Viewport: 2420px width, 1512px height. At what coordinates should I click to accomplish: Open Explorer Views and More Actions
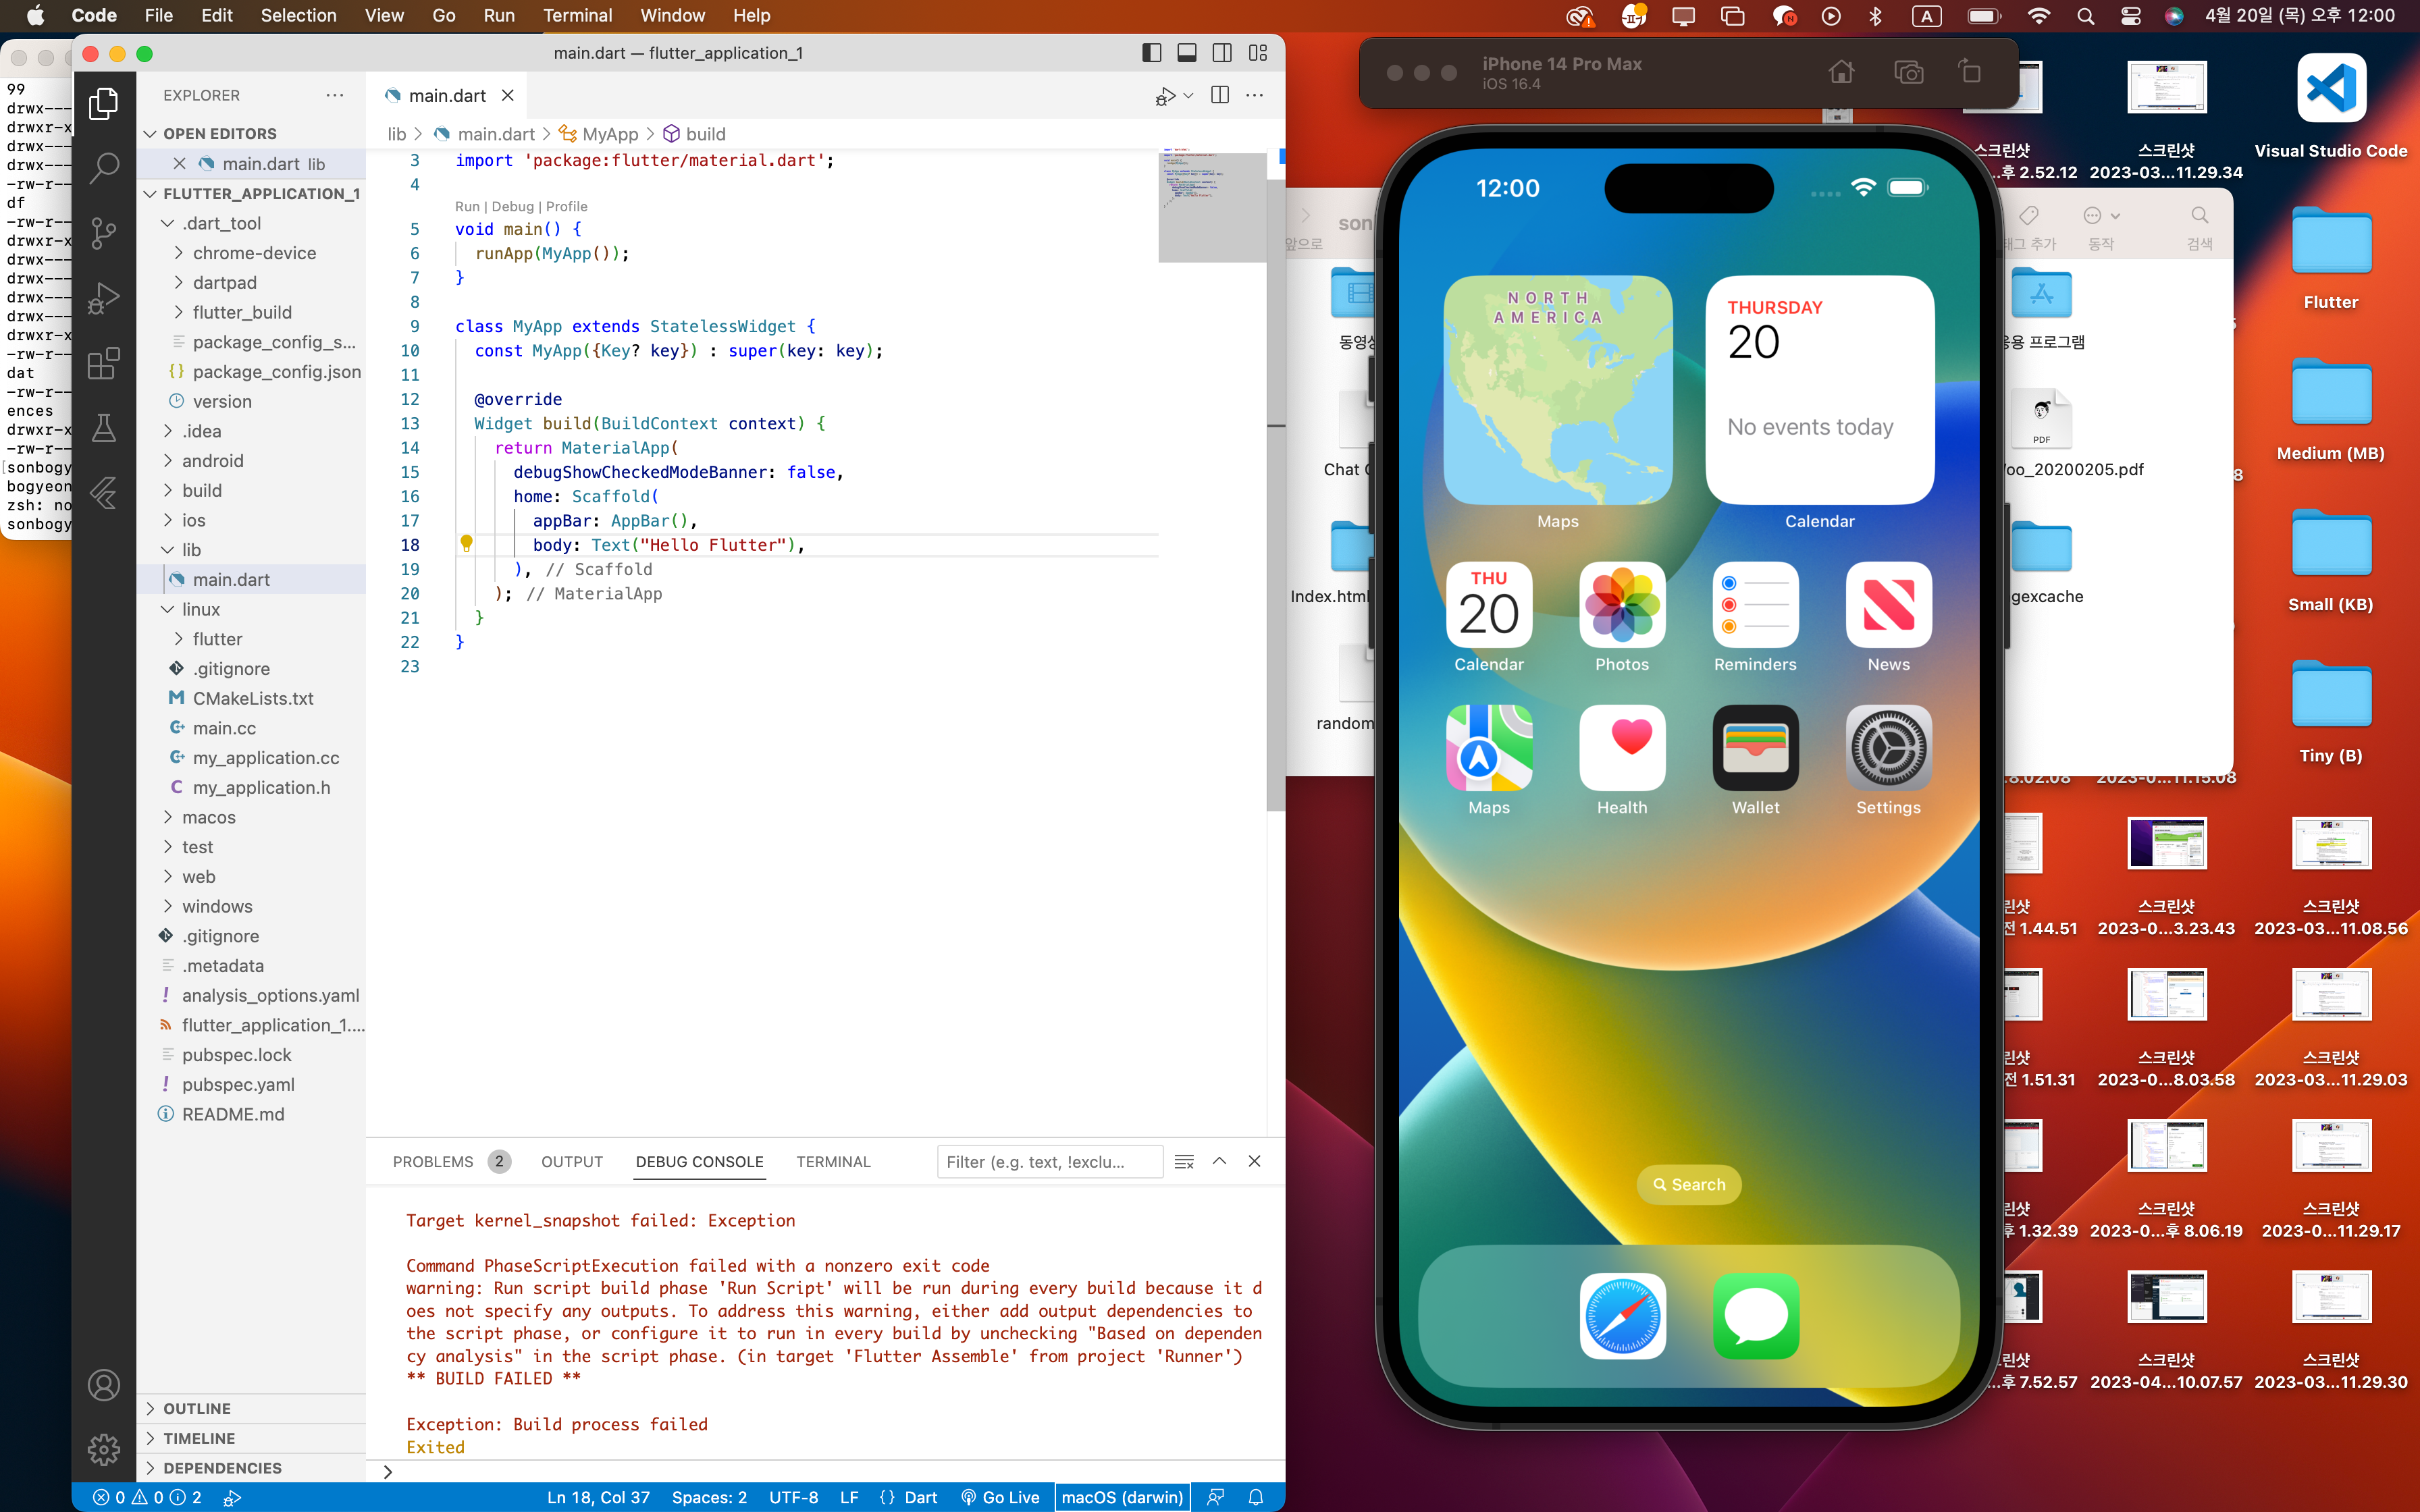tap(335, 95)
